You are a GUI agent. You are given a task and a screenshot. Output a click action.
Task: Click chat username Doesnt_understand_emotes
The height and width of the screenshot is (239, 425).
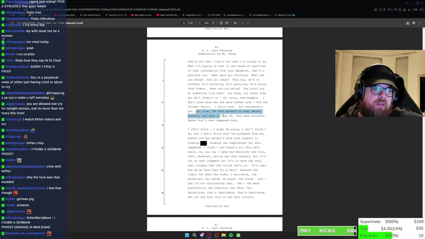click(x=25, y=188)
